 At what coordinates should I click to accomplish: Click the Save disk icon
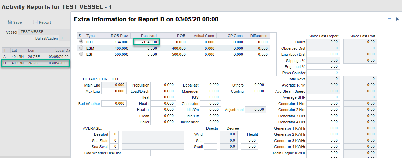(10, 22)
